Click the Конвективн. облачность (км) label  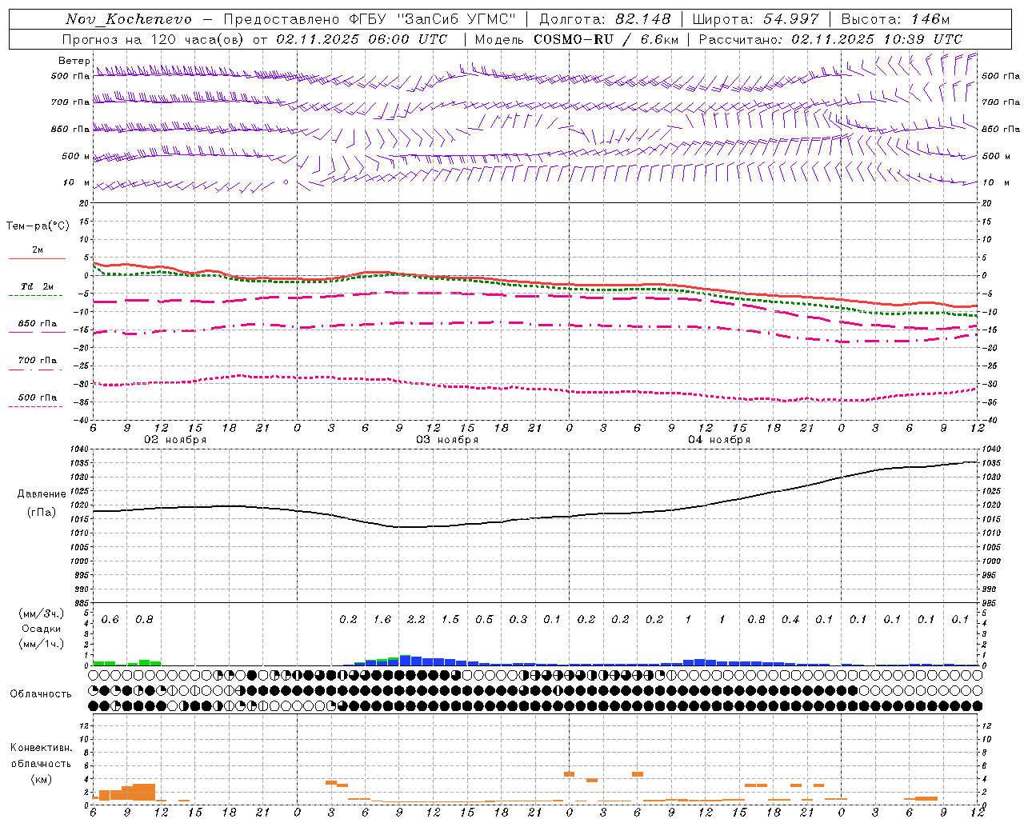click(x=41, y=763)
